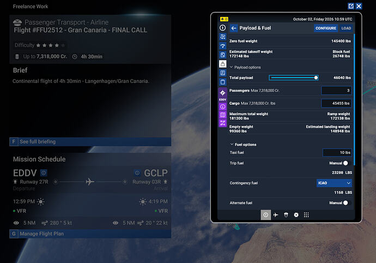Click the Empty weight 99360 lbs value

tap(238, 131)
